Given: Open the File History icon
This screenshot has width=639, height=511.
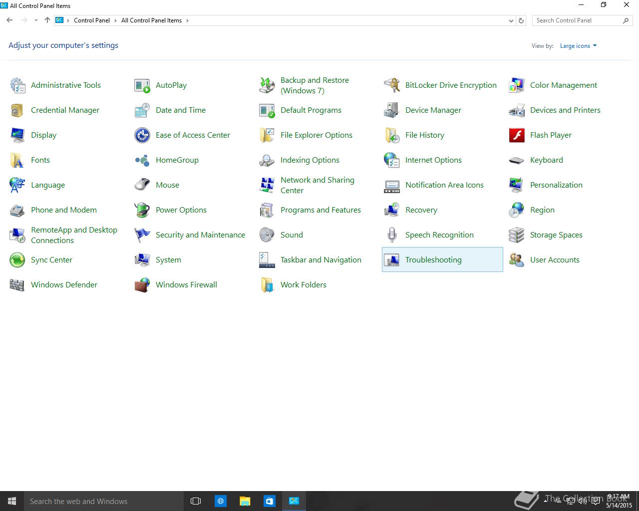Looking at the screenshot, I should (392, 135).
